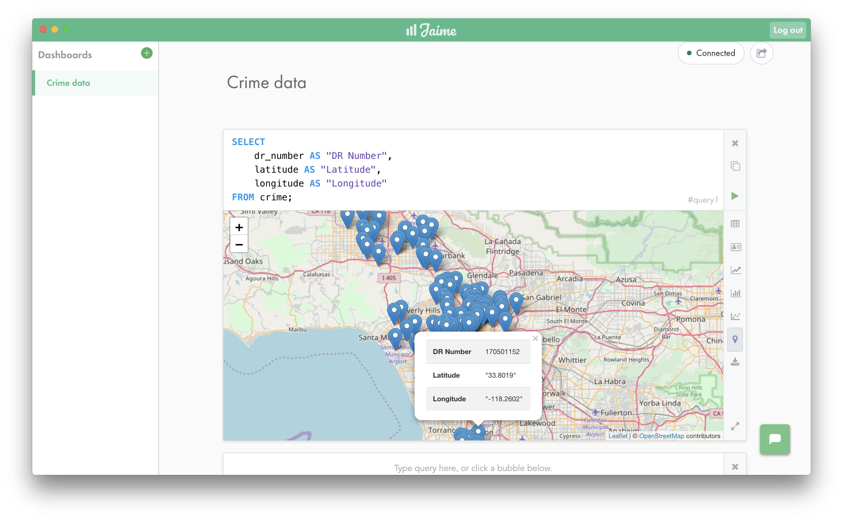This screenshot has height=521, width=843.
Task: Open the Crime data dashboard
Action: pos(68,83)
